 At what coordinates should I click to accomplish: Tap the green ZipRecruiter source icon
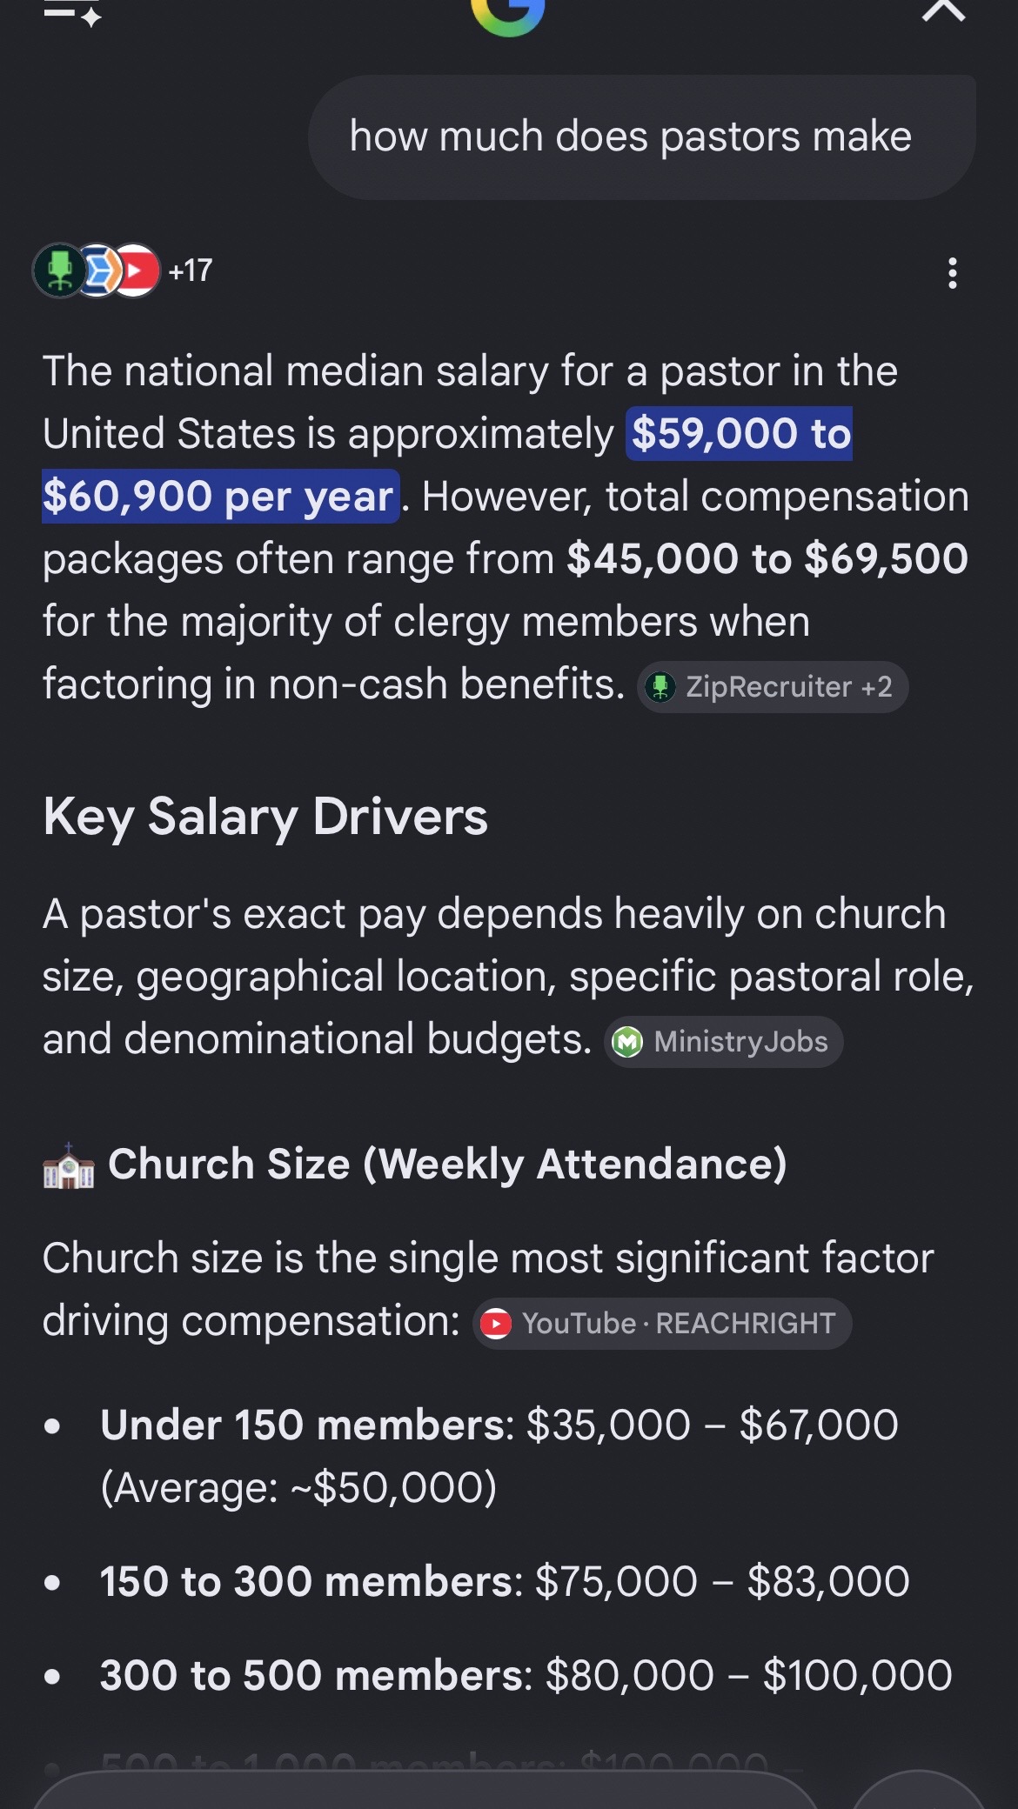point(58,270)
